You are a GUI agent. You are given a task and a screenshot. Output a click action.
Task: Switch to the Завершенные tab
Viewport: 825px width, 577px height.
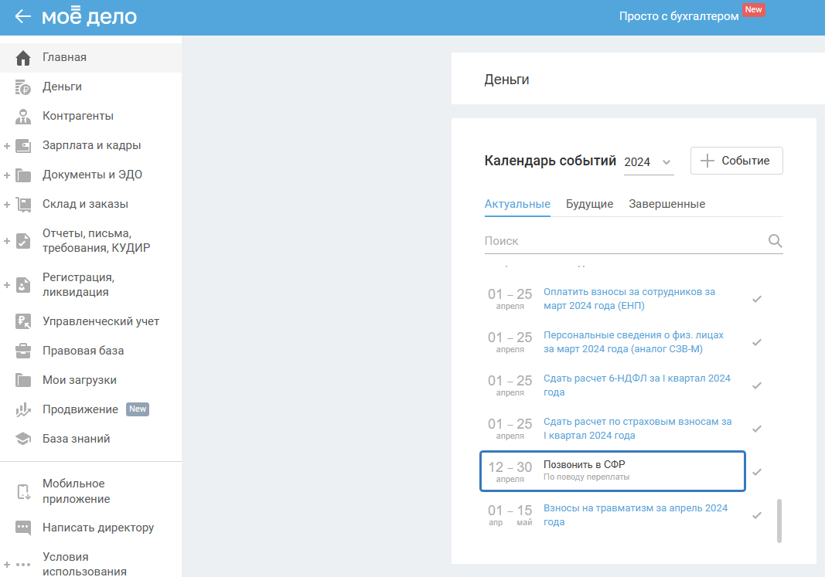pyautogui.click(x=666, y=204)
